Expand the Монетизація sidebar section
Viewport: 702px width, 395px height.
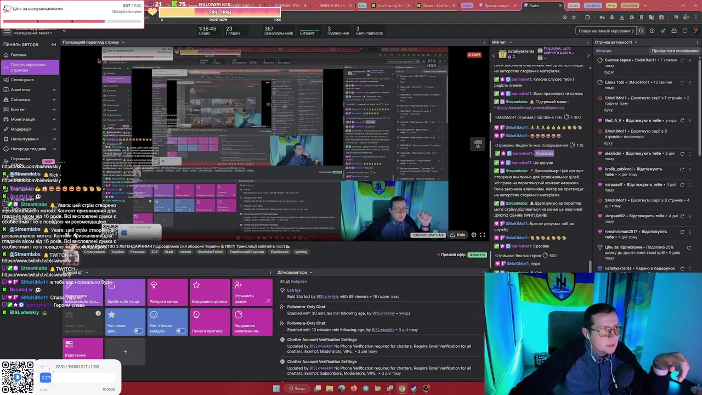tap(54, 119)
